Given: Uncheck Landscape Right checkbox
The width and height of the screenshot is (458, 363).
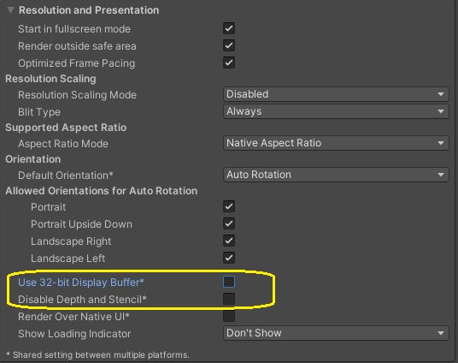Looking at the screenshot, I should click(229, 241).
